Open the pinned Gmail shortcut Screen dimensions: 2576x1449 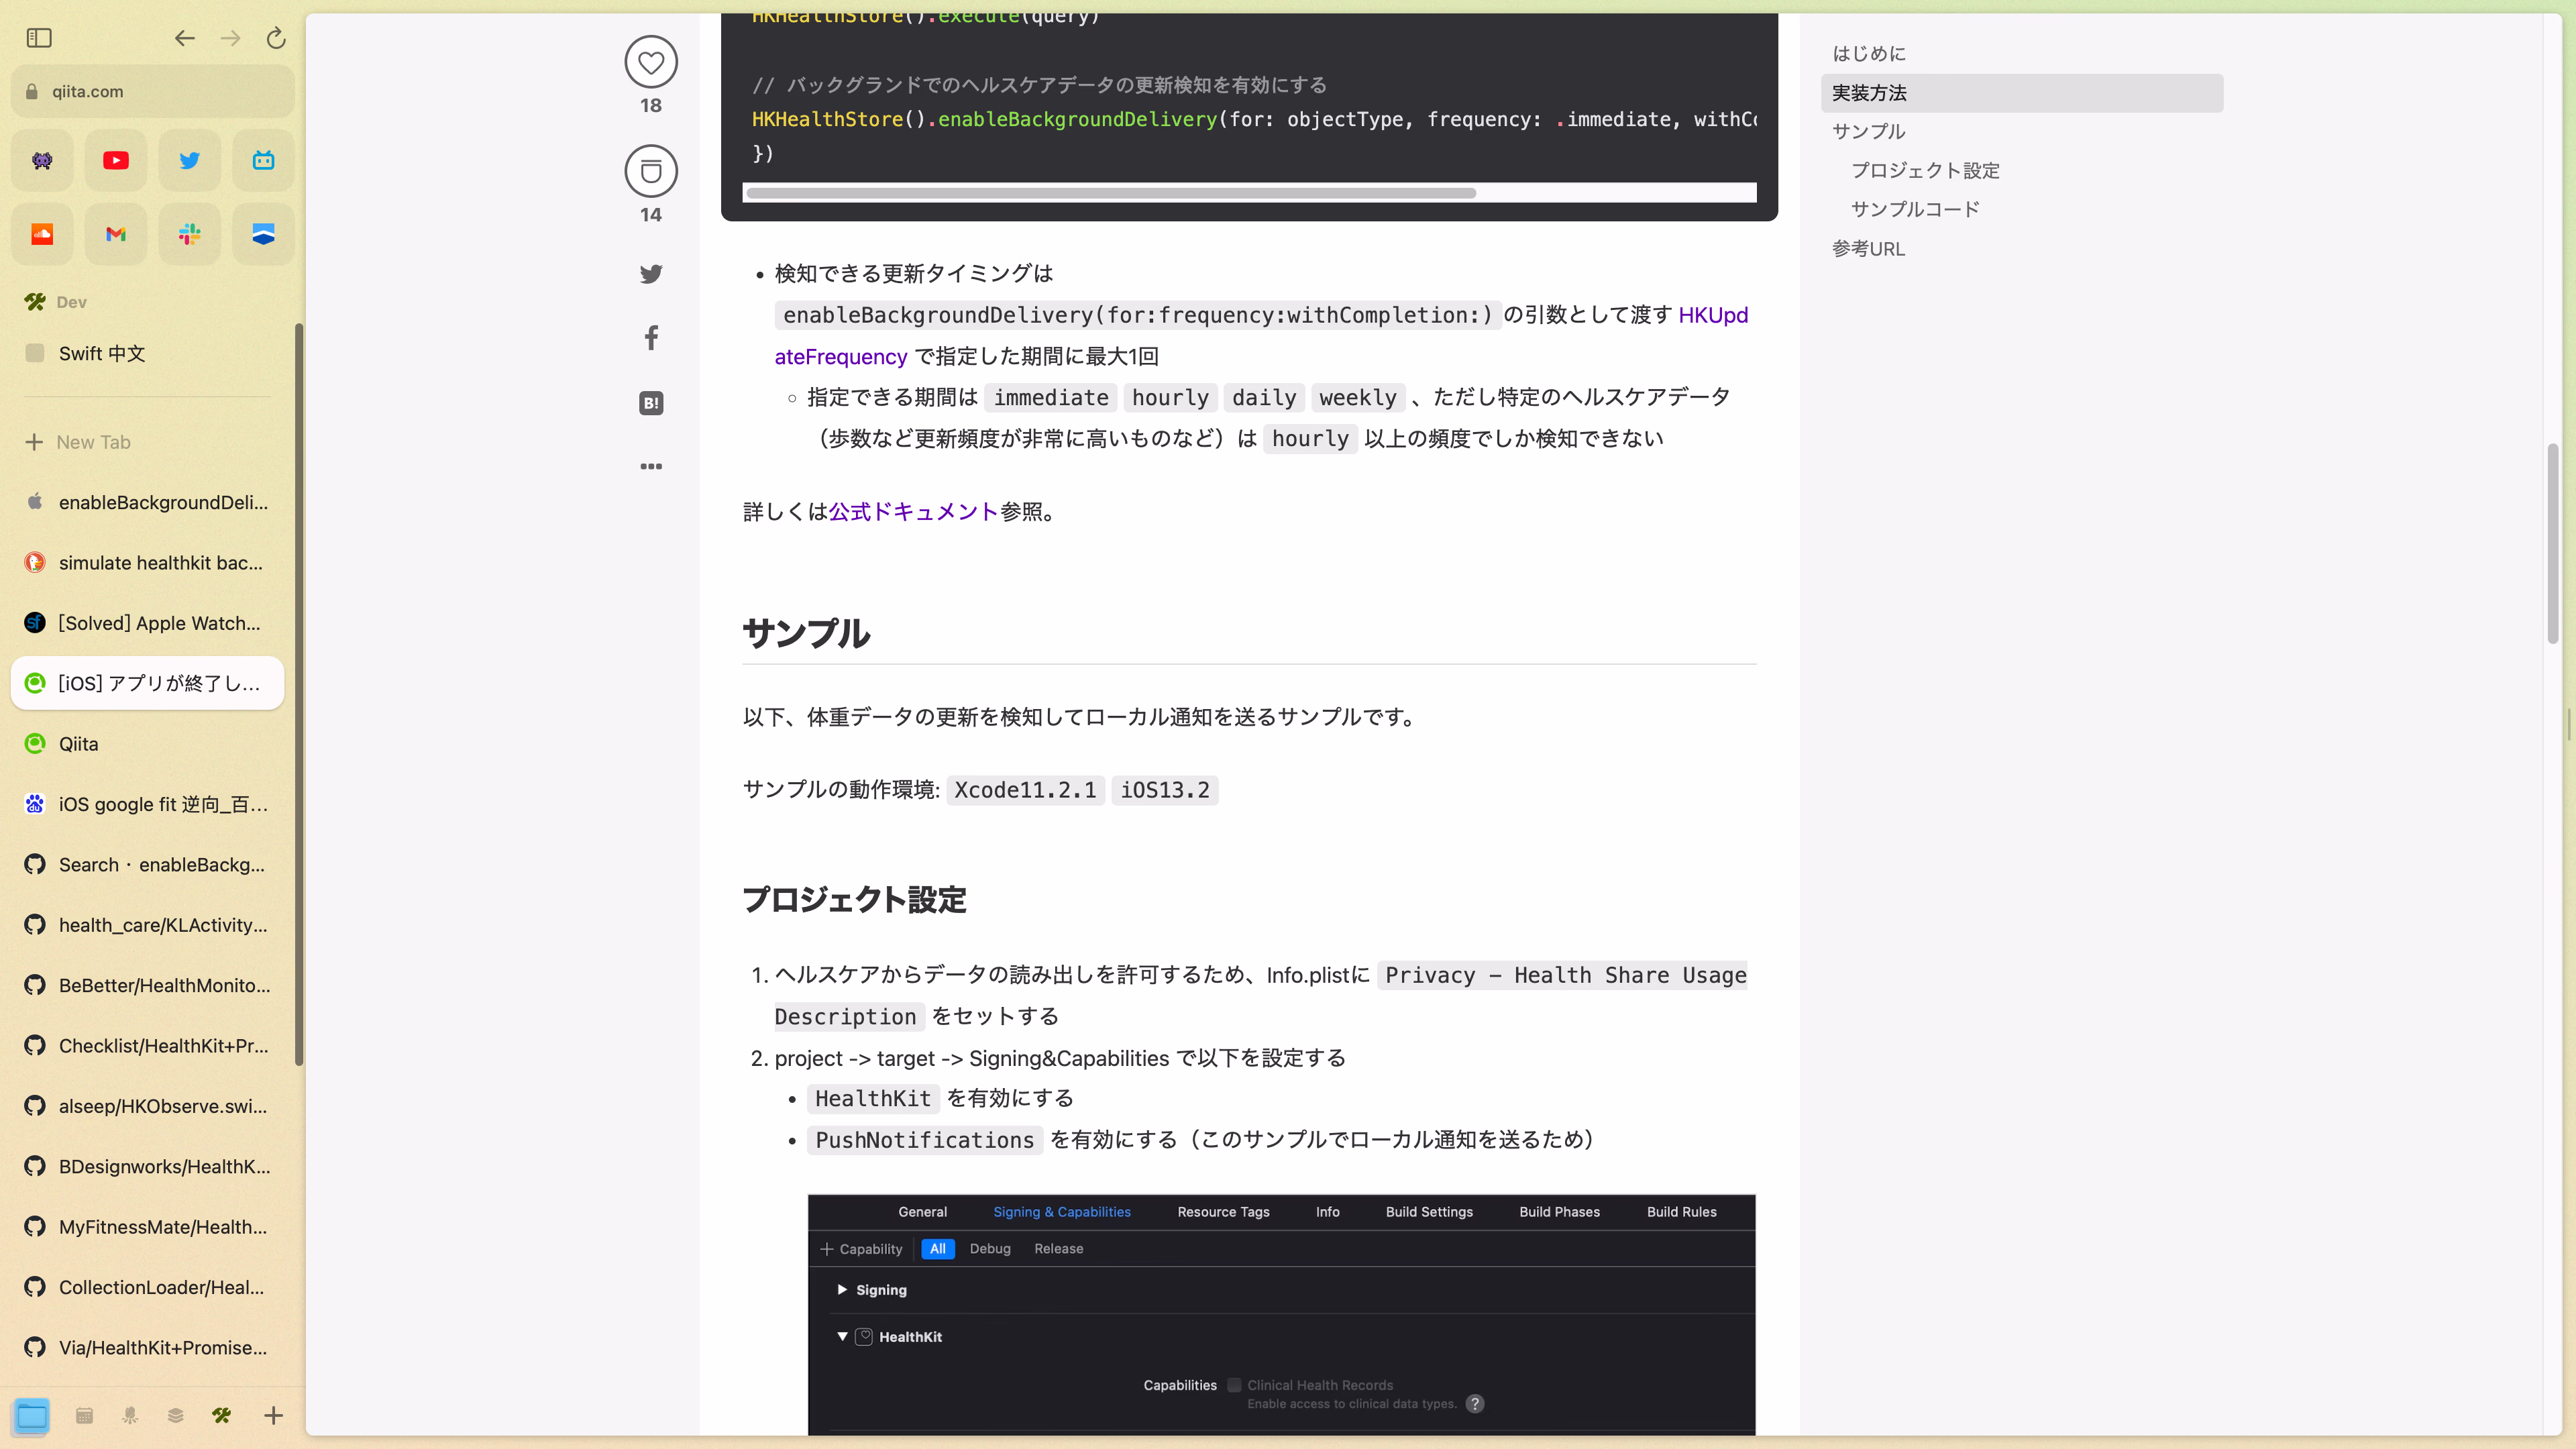tap(116, 234)
